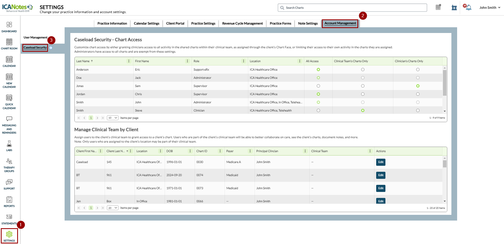
Task: Open the 20 items per page dropdown
Action: point(113,208)
